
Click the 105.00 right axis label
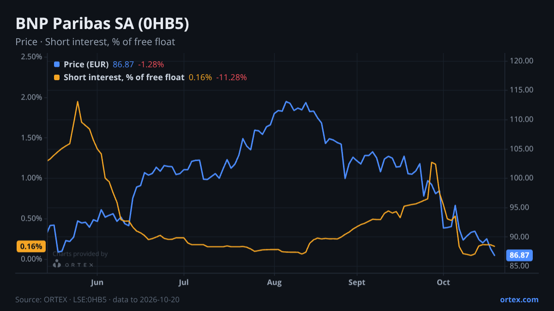(522, 149)
